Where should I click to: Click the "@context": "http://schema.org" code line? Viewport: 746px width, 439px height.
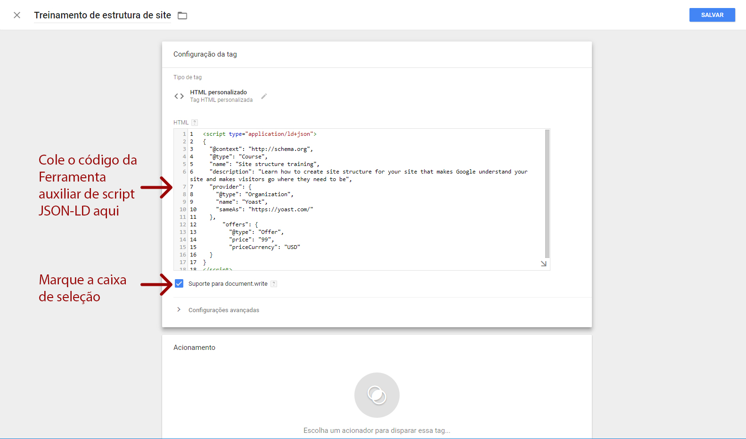pos(261,149)
